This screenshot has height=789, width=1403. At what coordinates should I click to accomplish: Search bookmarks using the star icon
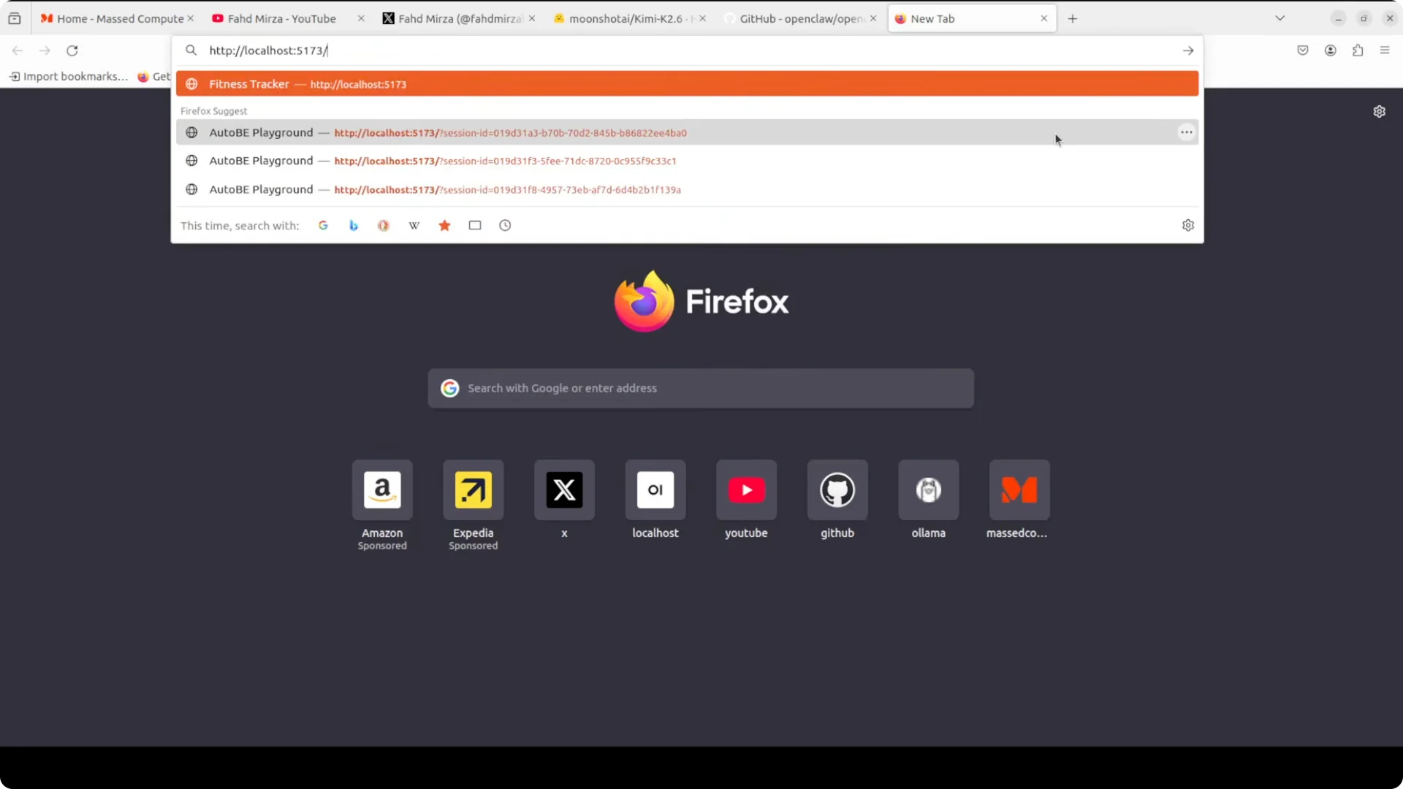point(444,225)
